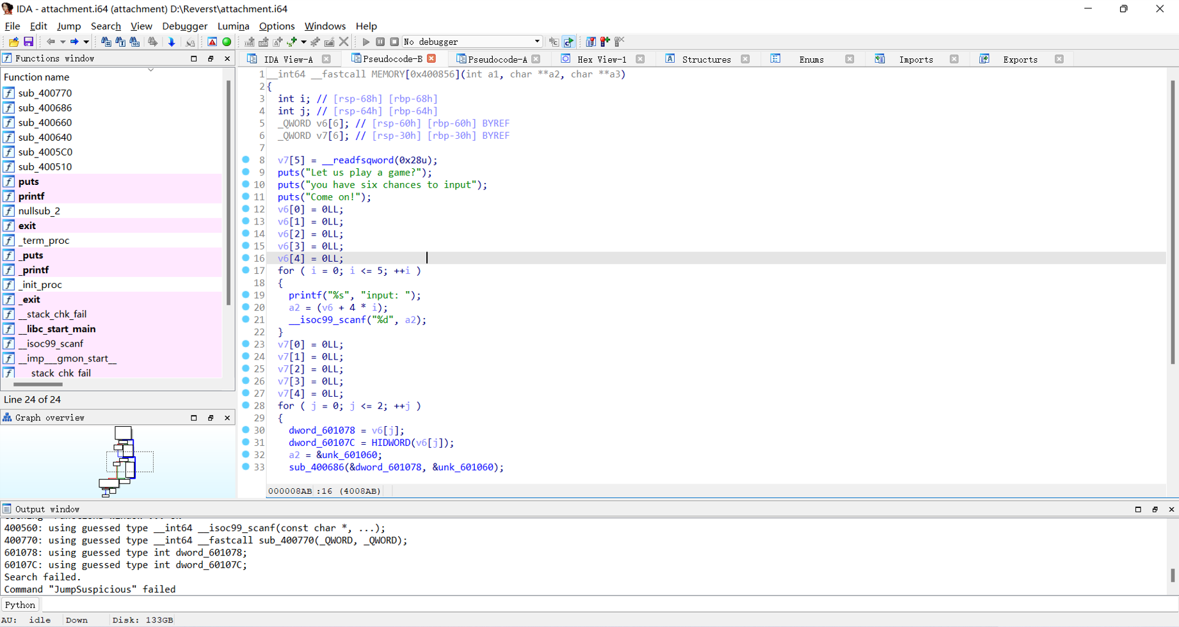Open the Options menu
Image resolution: width=1179 pixels, height=627 pixels.
click(x=277, y=26)
